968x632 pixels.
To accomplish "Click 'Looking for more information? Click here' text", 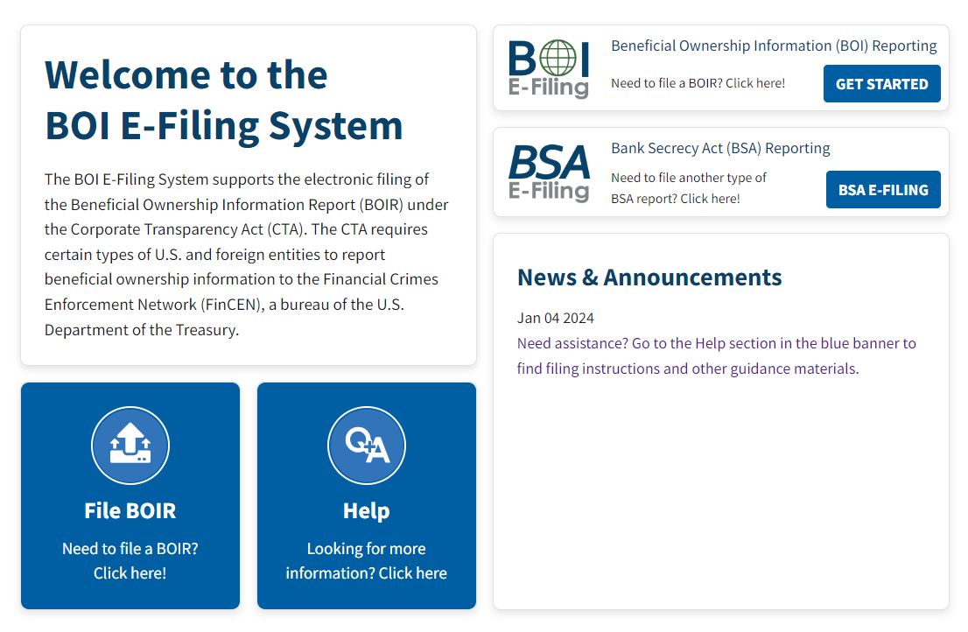I will point(366,560).
